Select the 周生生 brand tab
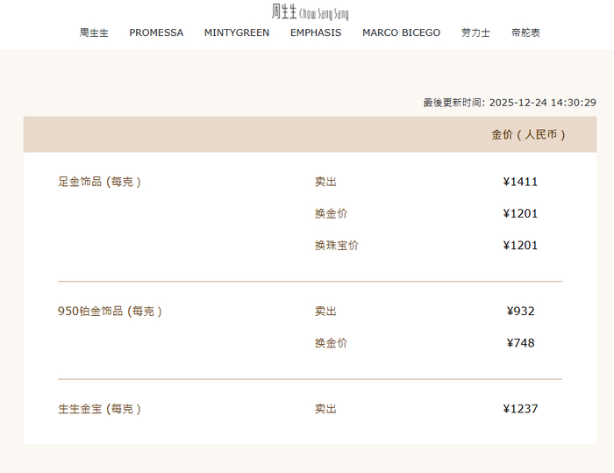This screenshot has height=473, width=614. point(94,32)
